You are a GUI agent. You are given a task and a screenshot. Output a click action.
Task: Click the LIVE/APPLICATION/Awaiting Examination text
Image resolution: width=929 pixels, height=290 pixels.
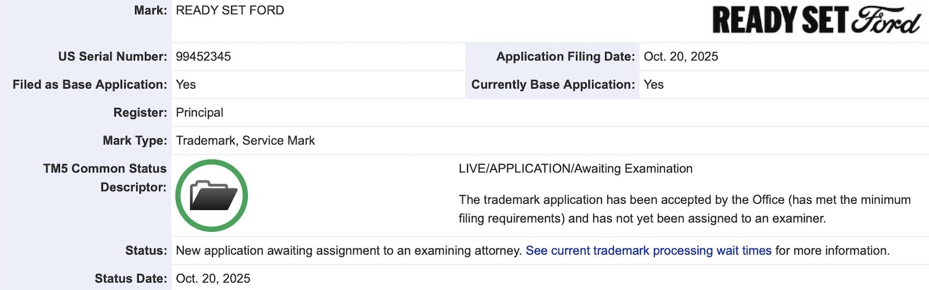pos(575,169)
